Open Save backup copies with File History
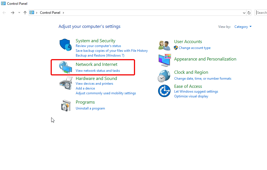The image size is (267, 170). 112,51
